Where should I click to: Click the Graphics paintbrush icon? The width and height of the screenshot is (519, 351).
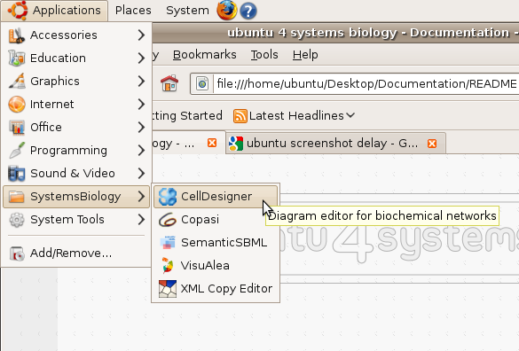(17, 81)
